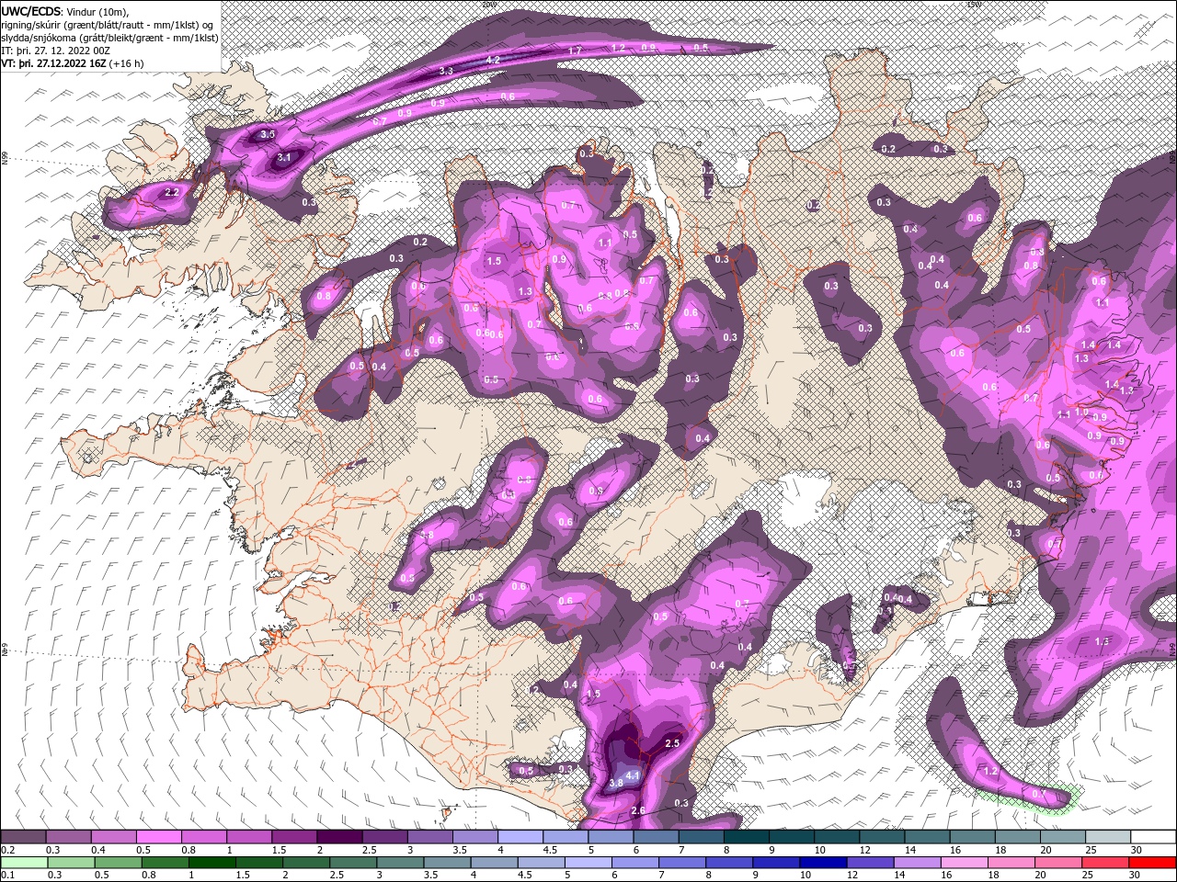The height and width of the screenshot is (882, 1177).
Task: Select the bright pink 0.5 swatch in upper legend
Action: pos(159,837)
